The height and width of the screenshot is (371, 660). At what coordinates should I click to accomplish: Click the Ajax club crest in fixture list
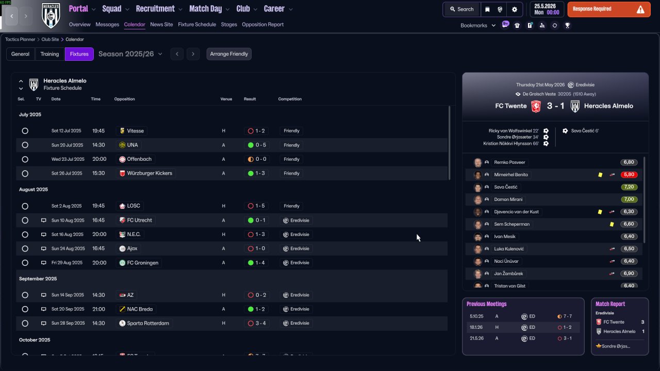point(122,248)
